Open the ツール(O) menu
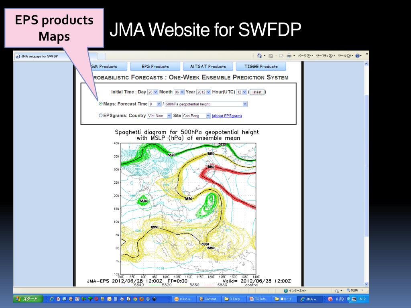This screenshot has width=411, height=308. point(345,56)
